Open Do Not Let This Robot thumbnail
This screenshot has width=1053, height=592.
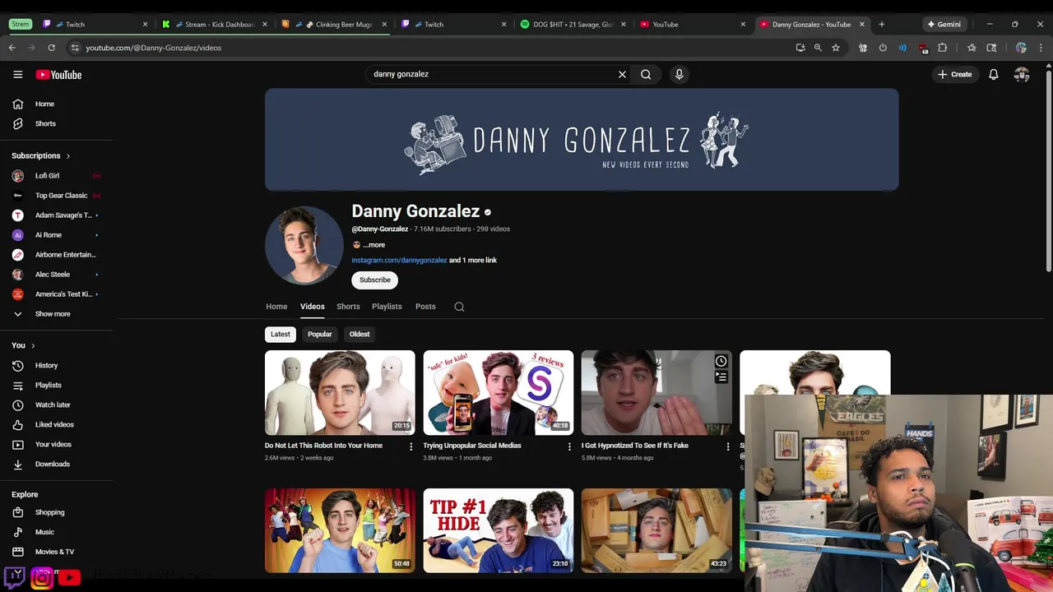click(x=340, y=393)
